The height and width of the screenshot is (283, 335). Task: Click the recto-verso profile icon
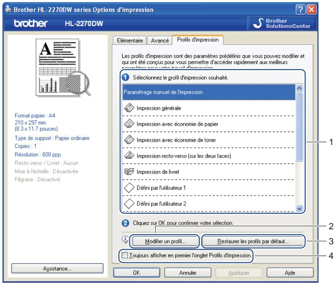[x=129, y=155]
